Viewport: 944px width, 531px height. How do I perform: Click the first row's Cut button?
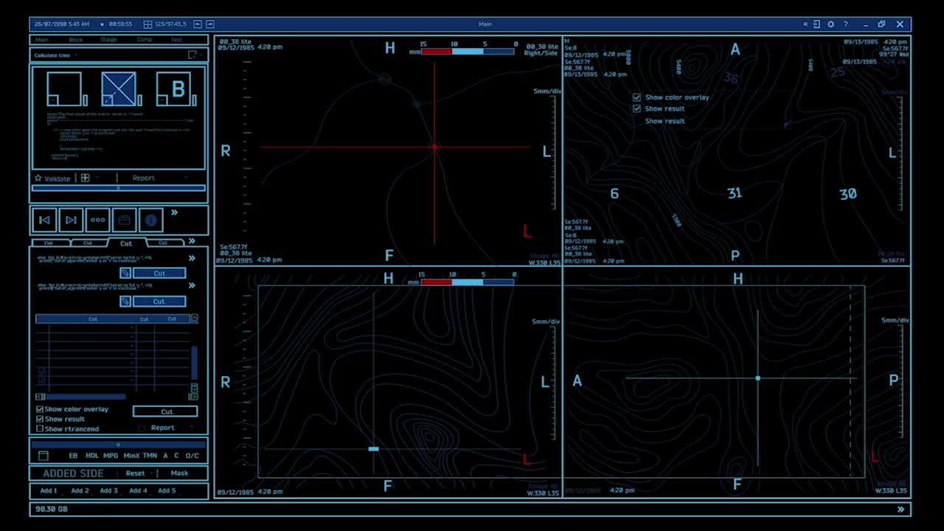click(159, 273)
